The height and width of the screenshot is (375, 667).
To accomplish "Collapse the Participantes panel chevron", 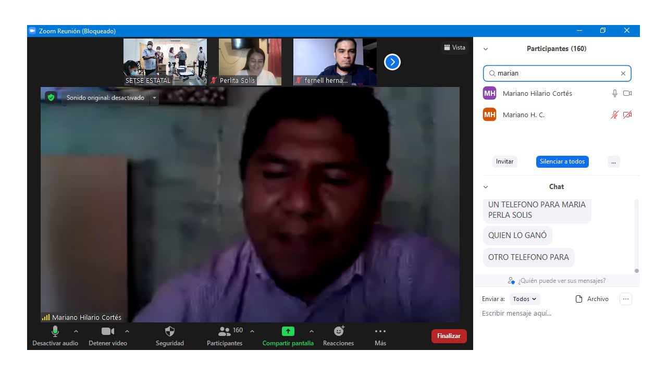I will (x=486, y=49).
